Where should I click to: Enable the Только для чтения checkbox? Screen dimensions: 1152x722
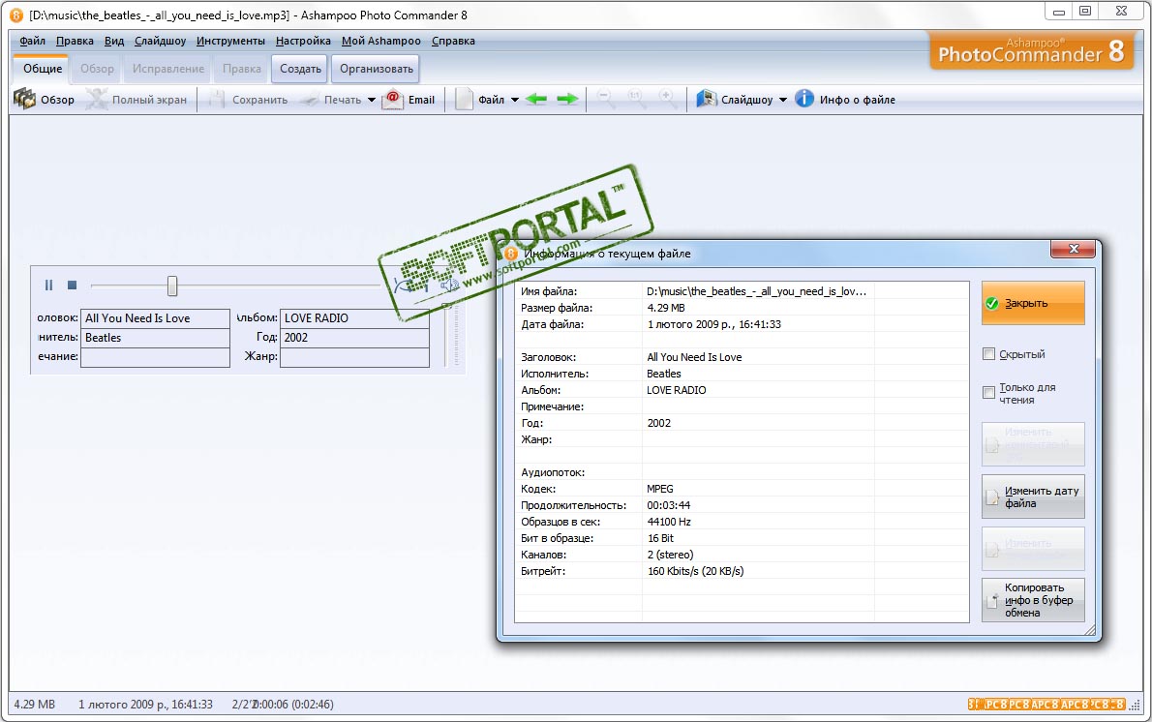(x=989, y=393)
